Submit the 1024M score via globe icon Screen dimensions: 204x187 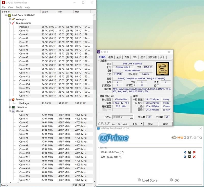(x=185, y=152)
